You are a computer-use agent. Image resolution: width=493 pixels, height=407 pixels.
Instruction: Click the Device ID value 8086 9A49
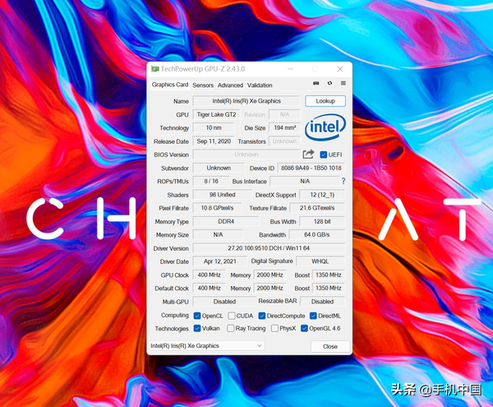pos(311,168)
